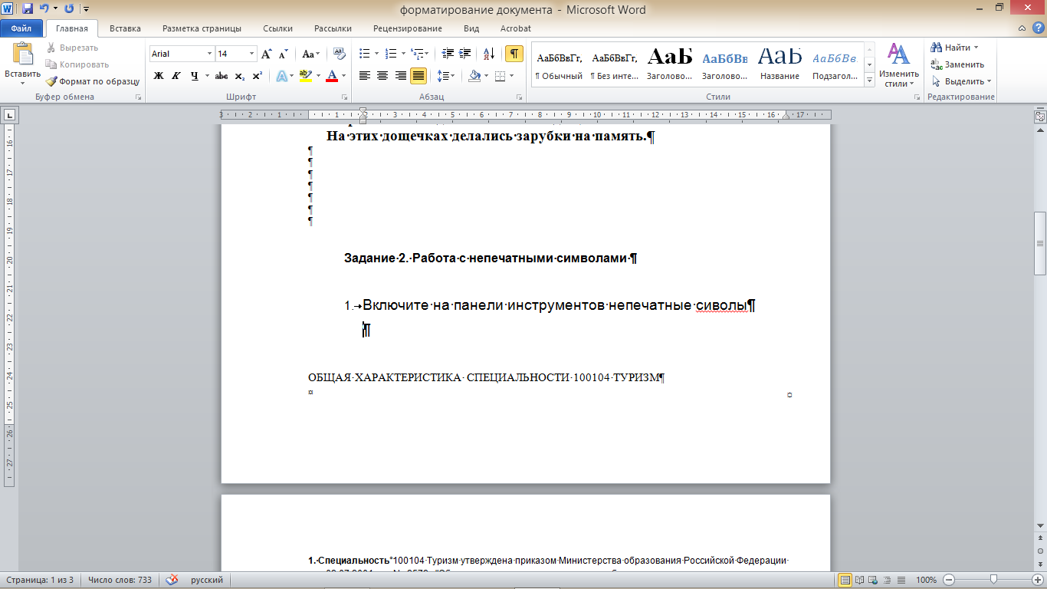Image resolution: width=1047 pixels, height=589 pixels.
Task: Apply numbered list
Action: point(391,54)
